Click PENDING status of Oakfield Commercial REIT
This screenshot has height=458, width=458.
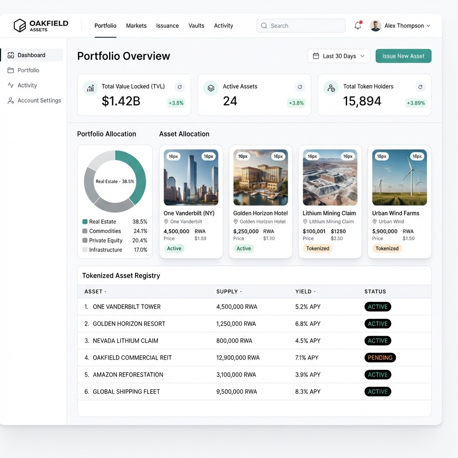pyautogui.click(x=380, y=357)
